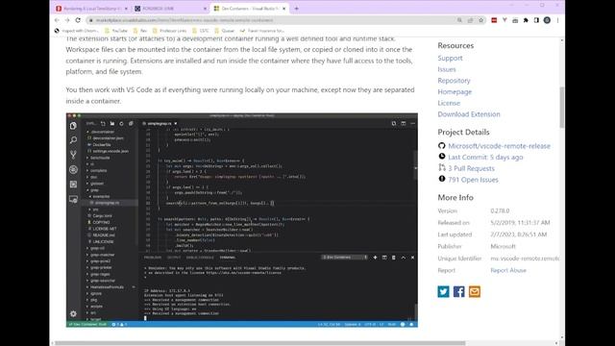View the 3 Pull Requests link
The image size is (615, 346).
(471, 168)
